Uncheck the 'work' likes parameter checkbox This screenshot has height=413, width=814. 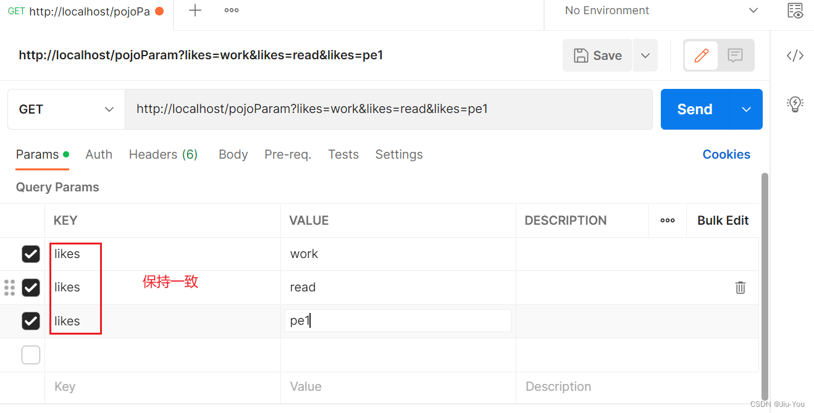coord(31,254)
